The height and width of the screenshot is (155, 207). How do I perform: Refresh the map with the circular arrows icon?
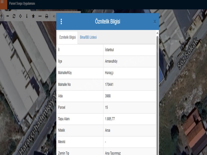14,16
